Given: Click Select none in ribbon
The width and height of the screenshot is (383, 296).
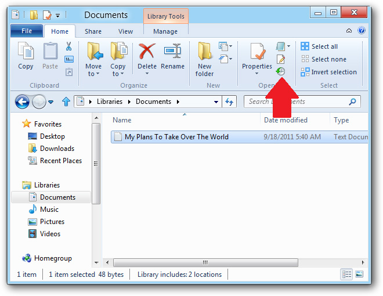Looking at the screenshot, I should point(323,59).
